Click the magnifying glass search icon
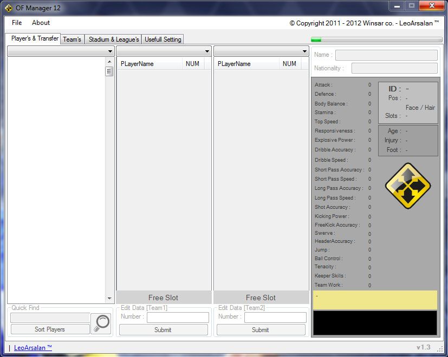448x357 pixels. click(x=101, y=323)
